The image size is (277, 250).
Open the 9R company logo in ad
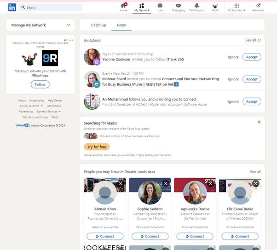click(50, 58)
